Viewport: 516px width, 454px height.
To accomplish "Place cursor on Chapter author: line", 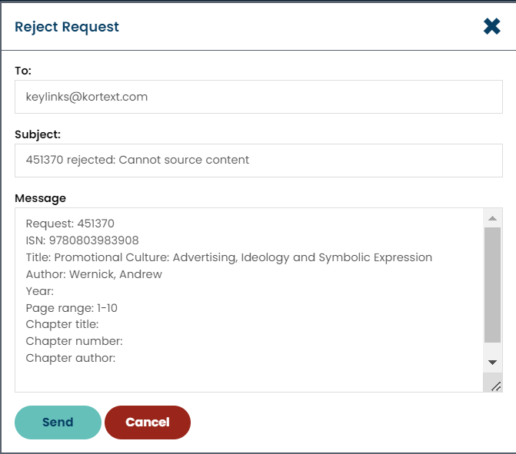I will (x=71, y=358).
